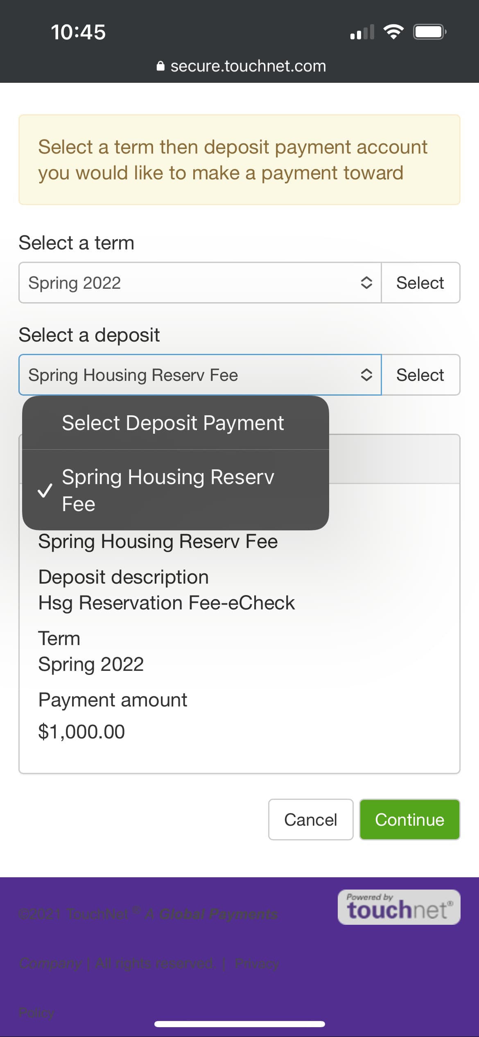
Task: Click the deposit dropdown up-down arrows
Action: coord(366,375)
